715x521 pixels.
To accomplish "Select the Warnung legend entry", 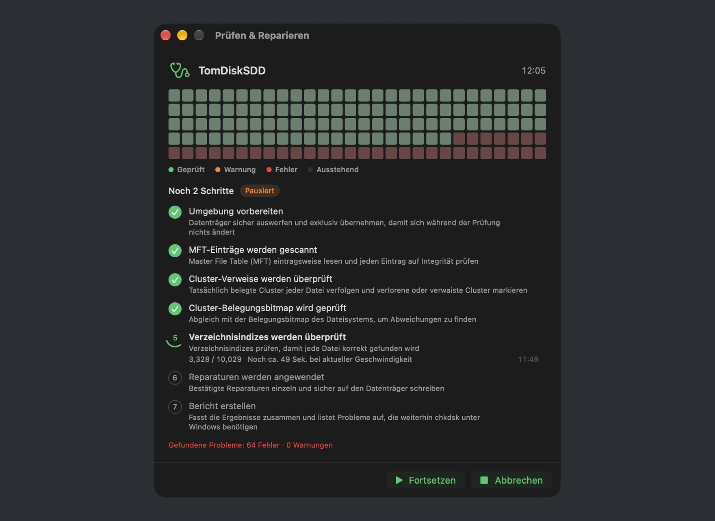I will tap(236, 169).
